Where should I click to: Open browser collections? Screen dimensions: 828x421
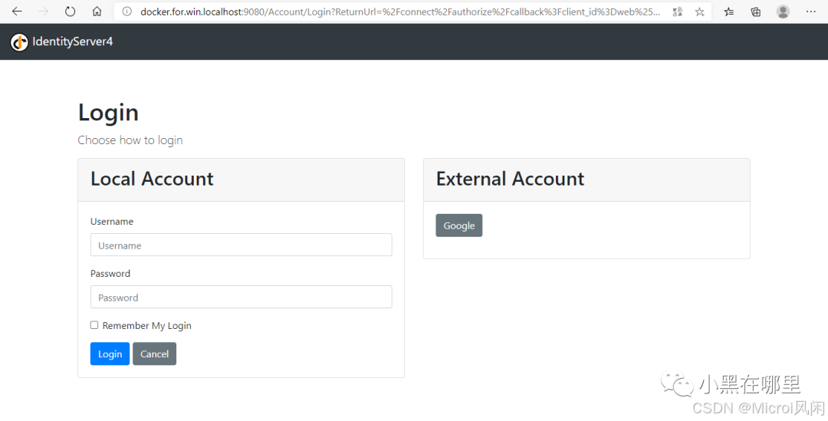(756, 12)
